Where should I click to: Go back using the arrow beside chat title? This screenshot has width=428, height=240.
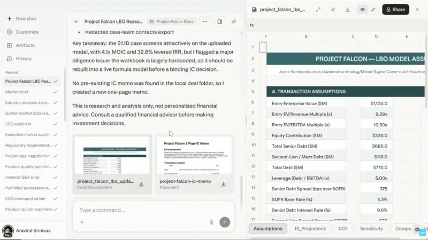coord(76,21)
